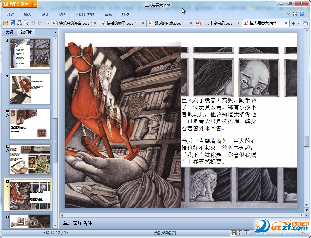Image resolution: width=311 pixels, height=238 pixels.
Task: Close the slide thumbnail pane
Action: click(x=55, y=32)
